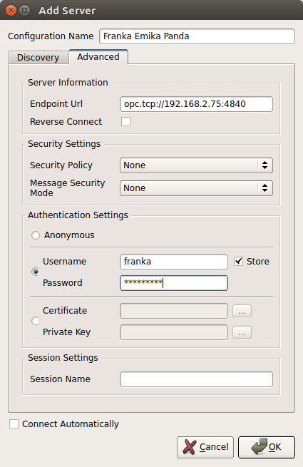
Task: Browse for Private Key with ellipsis button
Action: (x=242, y=332)
